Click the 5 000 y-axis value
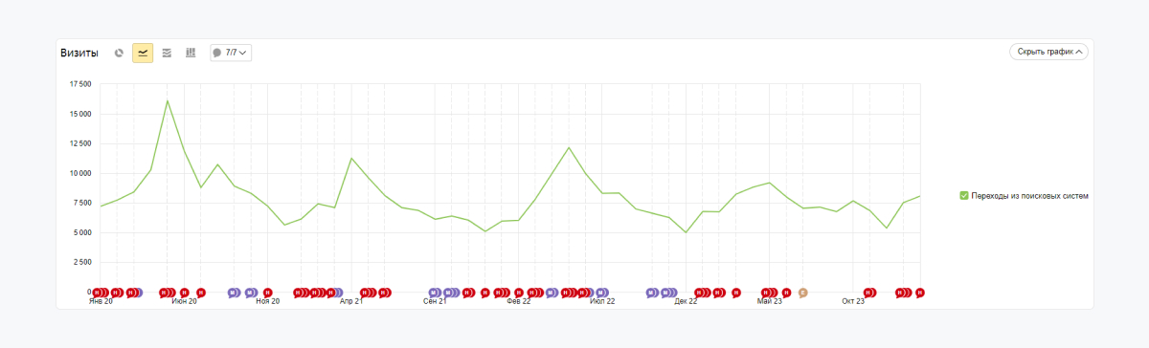 pyautogui.click(x=82, y=232)
